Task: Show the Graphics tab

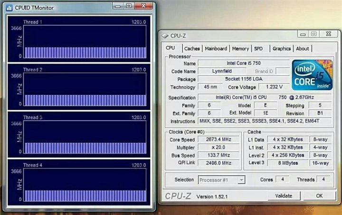Action: tap(281, 48)
